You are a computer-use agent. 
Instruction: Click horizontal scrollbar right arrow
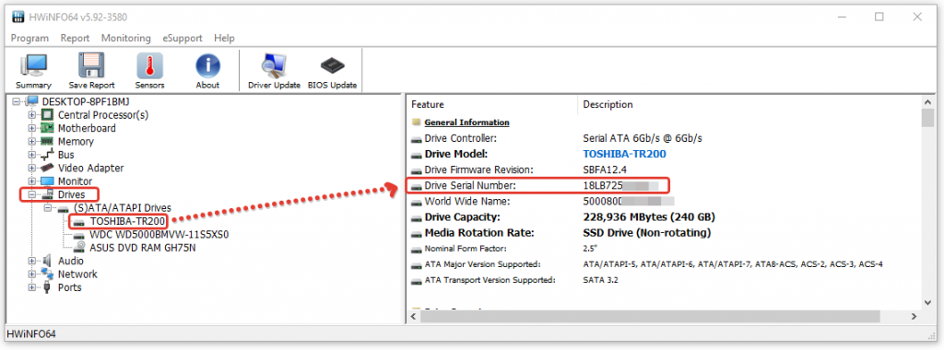pyautogui.click(x=914, y=316)
